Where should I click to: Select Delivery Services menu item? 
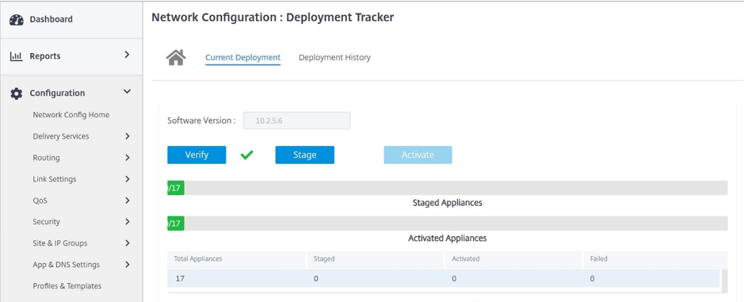coord(61,136)
